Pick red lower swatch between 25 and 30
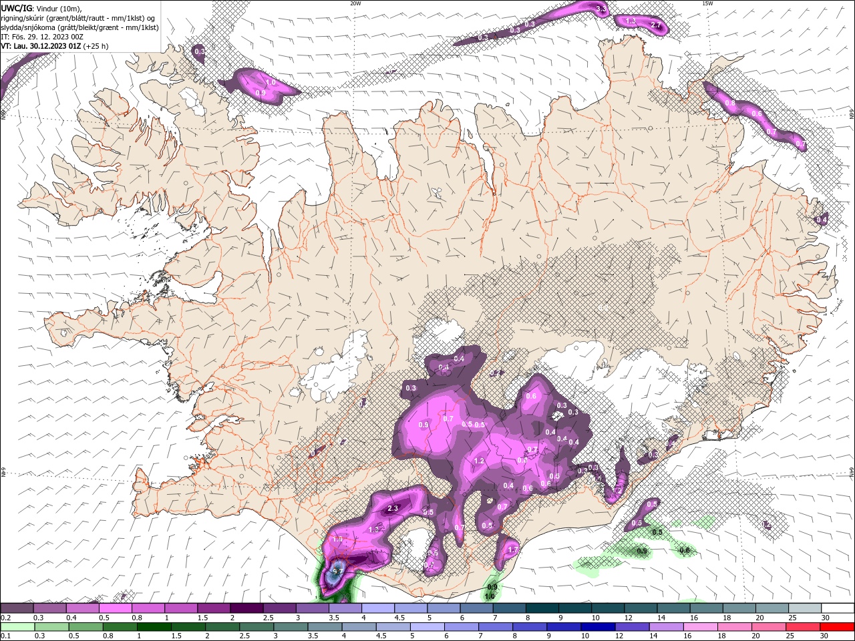The height and width of the screenshot is (641, 855). pyautogui.click(x=802, y=627)
